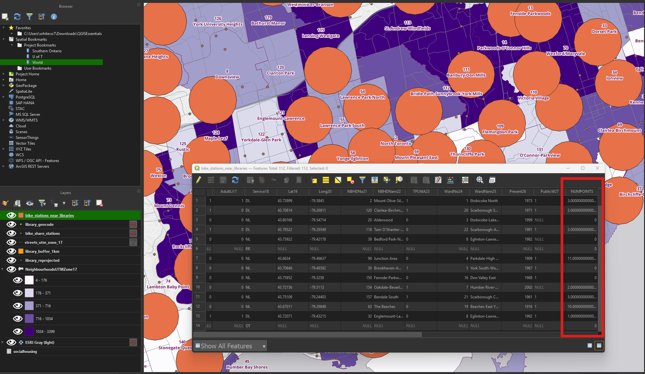
Task: Collapse the Spatial Bookmarks node
Action: point(4,39)
